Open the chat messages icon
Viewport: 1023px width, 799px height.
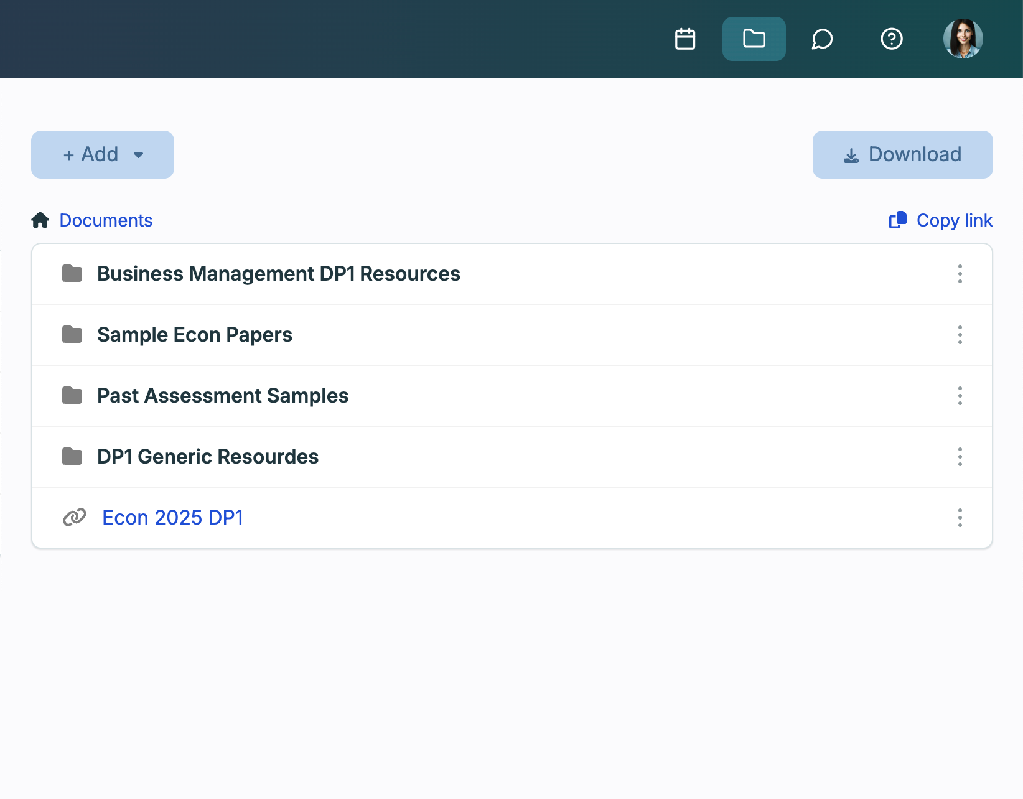pyautogui.click(x=822, y=39)
